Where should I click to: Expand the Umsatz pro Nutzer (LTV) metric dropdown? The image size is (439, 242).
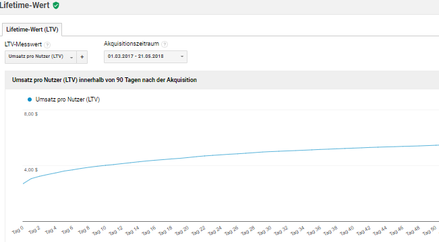(x=40, y=57)
